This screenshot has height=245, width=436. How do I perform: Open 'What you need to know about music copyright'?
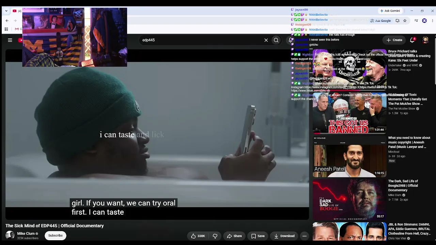(409, 142)
